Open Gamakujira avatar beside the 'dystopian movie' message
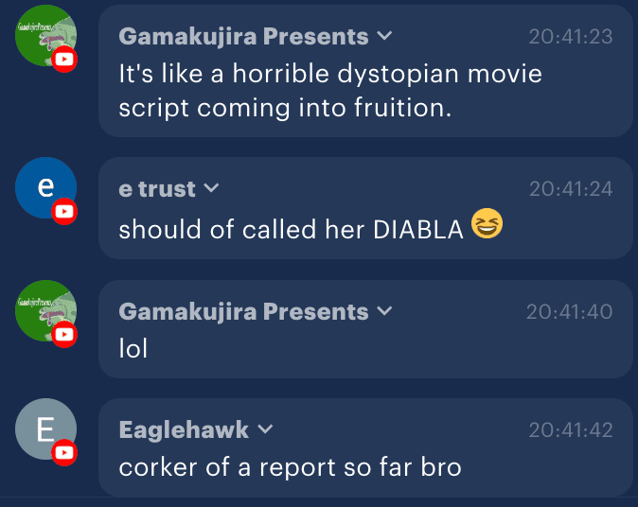The image size is (638, 507). [45, 35]
